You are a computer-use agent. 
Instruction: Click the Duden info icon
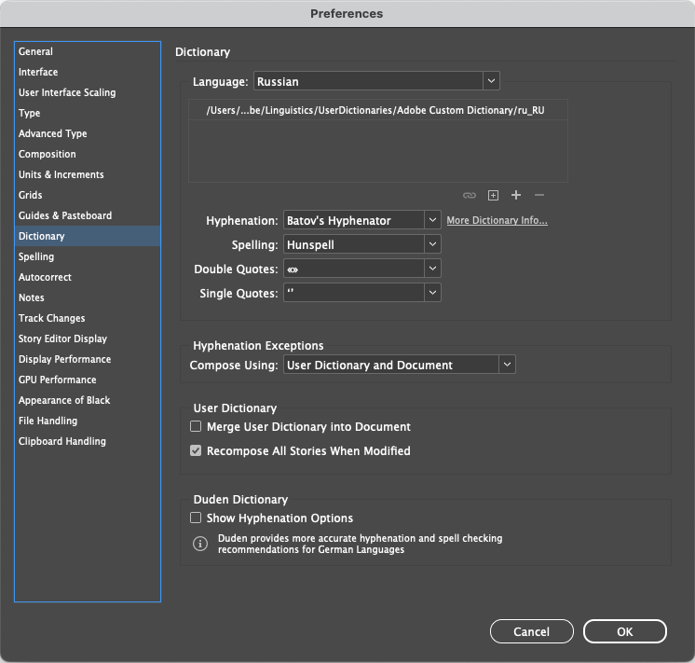pos(200,544)
